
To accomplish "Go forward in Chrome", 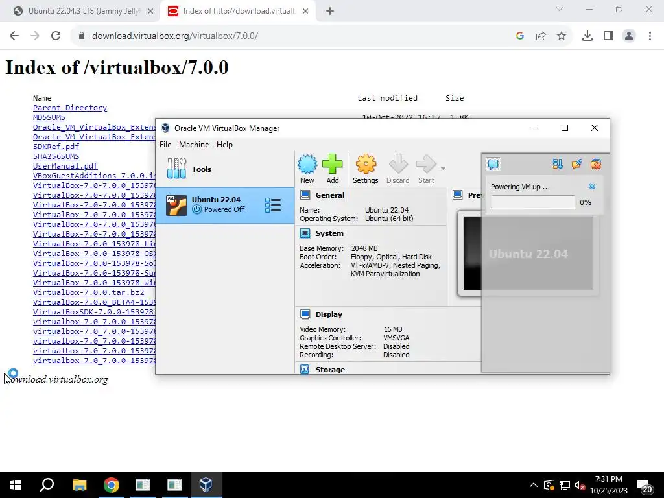I will [35, 36].
